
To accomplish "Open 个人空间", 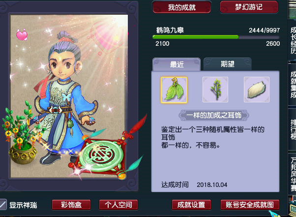I will pyautogui.click(x=118, y=205).
